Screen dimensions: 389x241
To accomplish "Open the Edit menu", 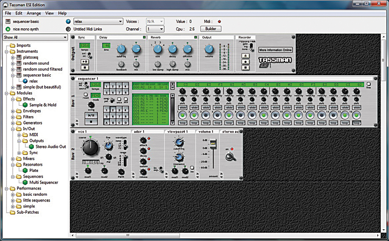I will point(19,13).
